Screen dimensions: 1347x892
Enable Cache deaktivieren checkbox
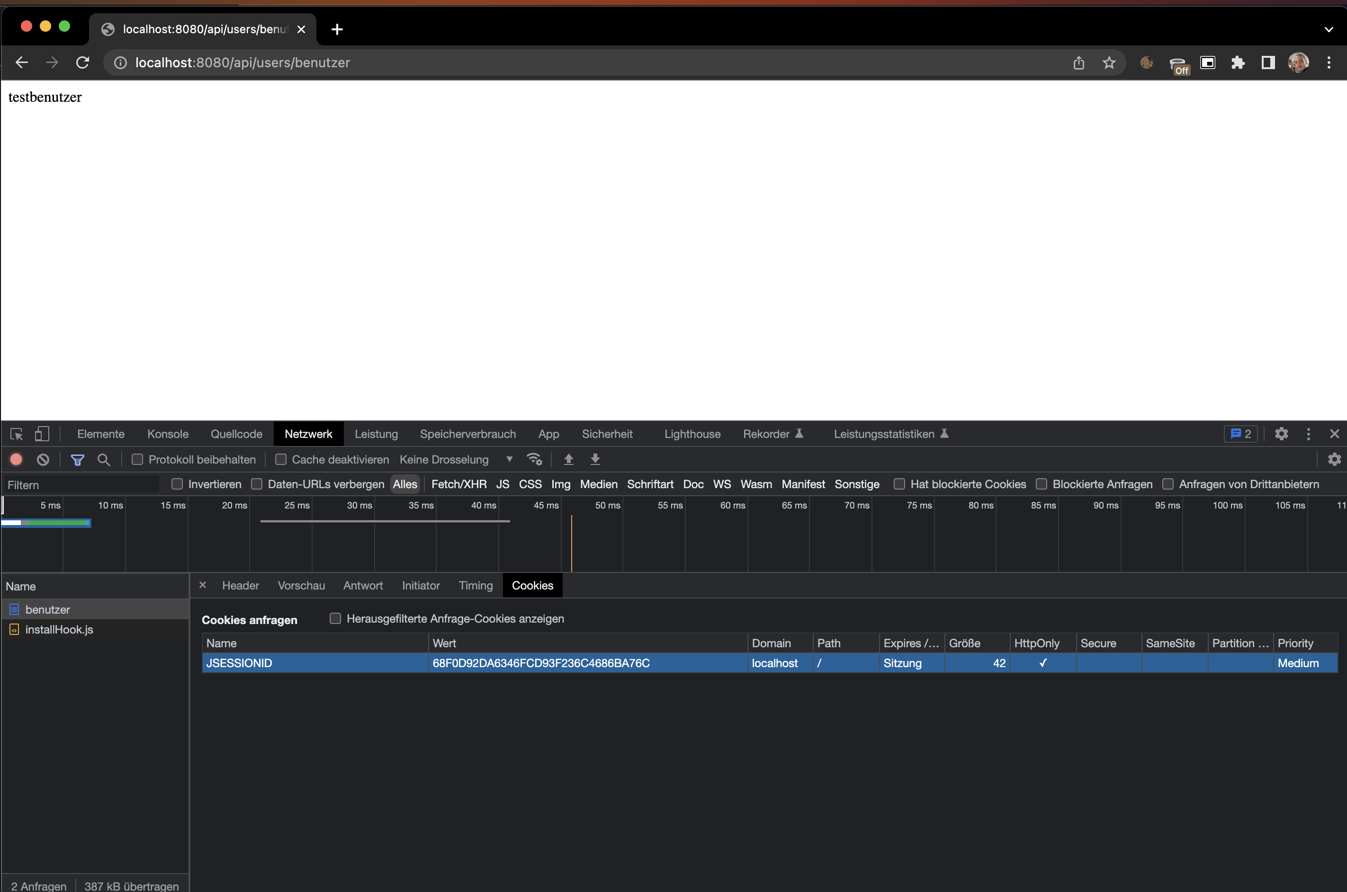280,459
